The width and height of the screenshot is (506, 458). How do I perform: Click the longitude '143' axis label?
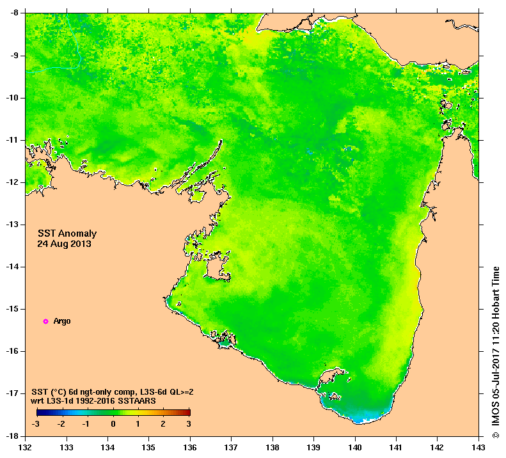478,447
